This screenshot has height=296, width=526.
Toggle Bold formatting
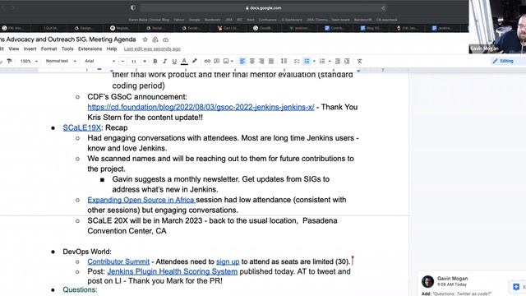pyautogui.click(x=155, y=61)
